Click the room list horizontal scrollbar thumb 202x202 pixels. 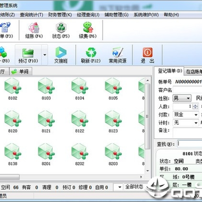[x=10, y=177]
